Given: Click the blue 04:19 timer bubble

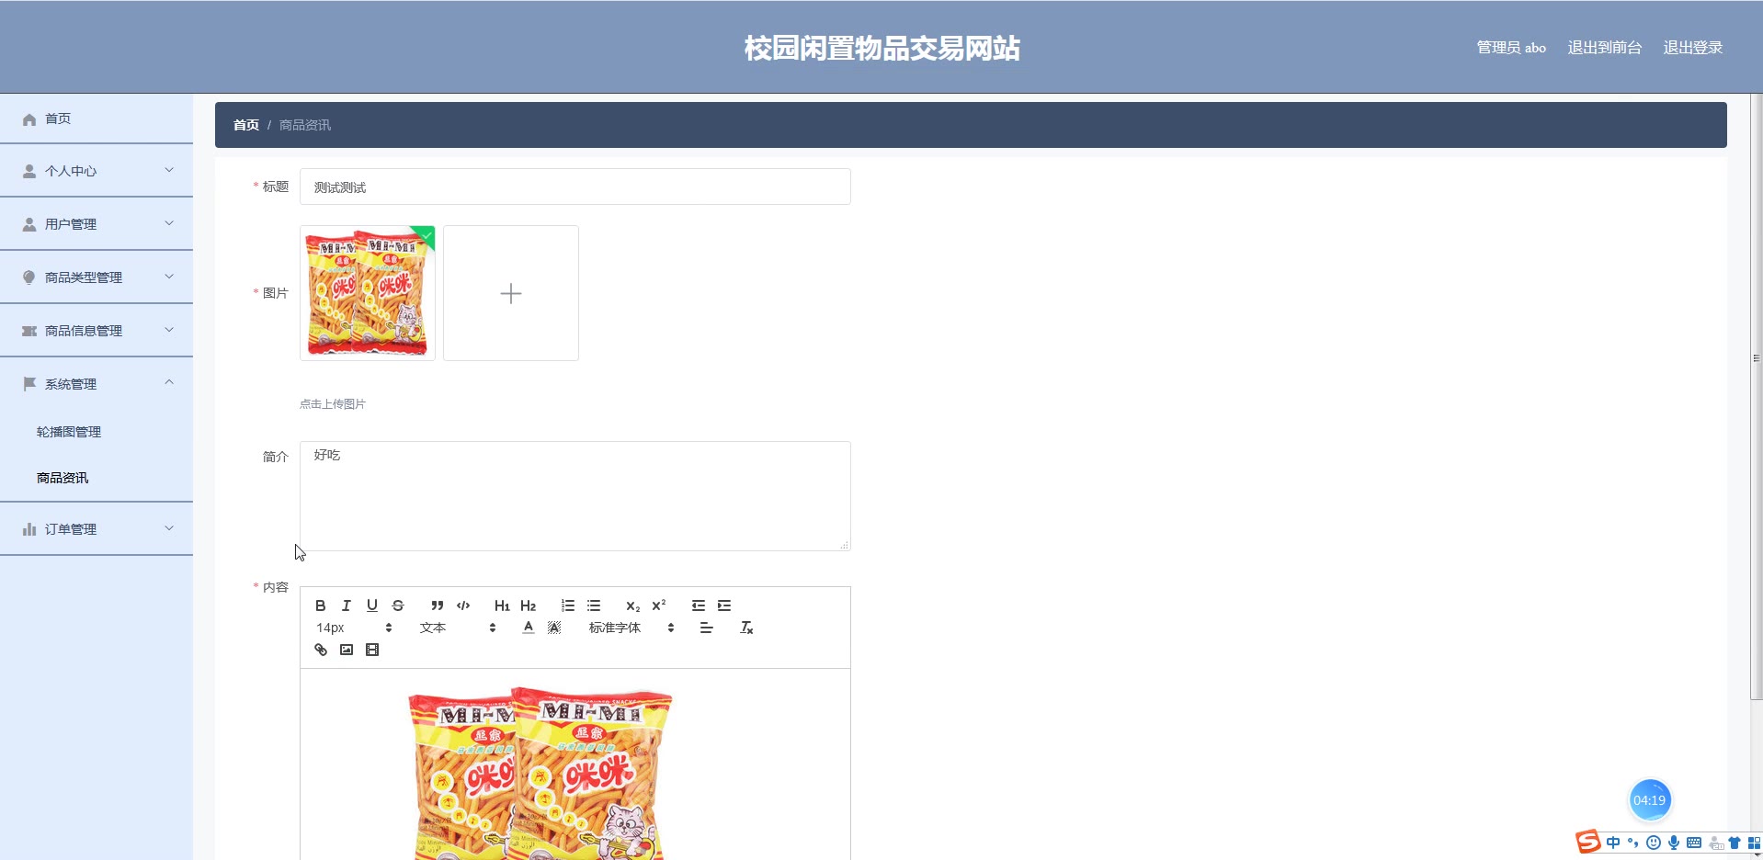Looking at the screenshot, I should coord(1649,800).
